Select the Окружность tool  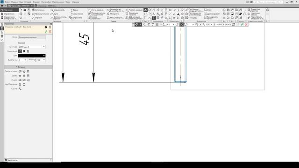tap(58, 10)
